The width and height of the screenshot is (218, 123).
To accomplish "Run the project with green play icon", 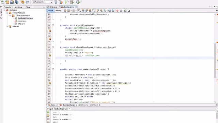I will coord(66,2).
